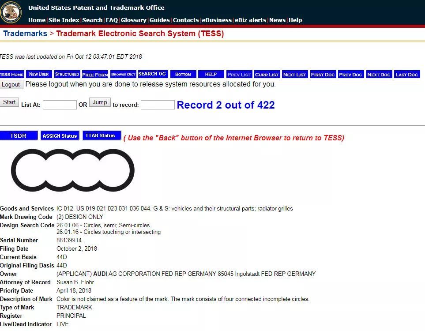Click the Logout button

(x=11, y=85)
